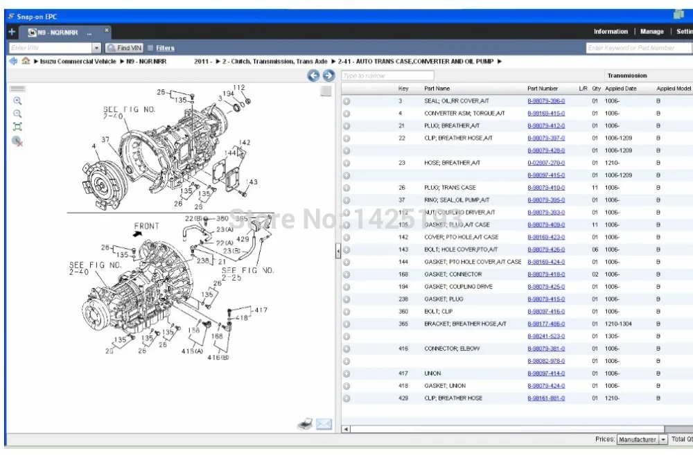The width and height of the screenshot is (693, 458).
Task: Select row button for PLUG; TRANS CASE
Action: coord(346,188)
